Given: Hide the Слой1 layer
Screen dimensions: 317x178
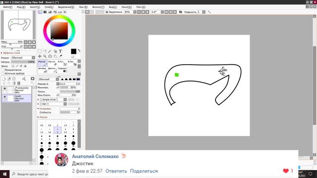Looking at the screenshot, I should [4, 97].
